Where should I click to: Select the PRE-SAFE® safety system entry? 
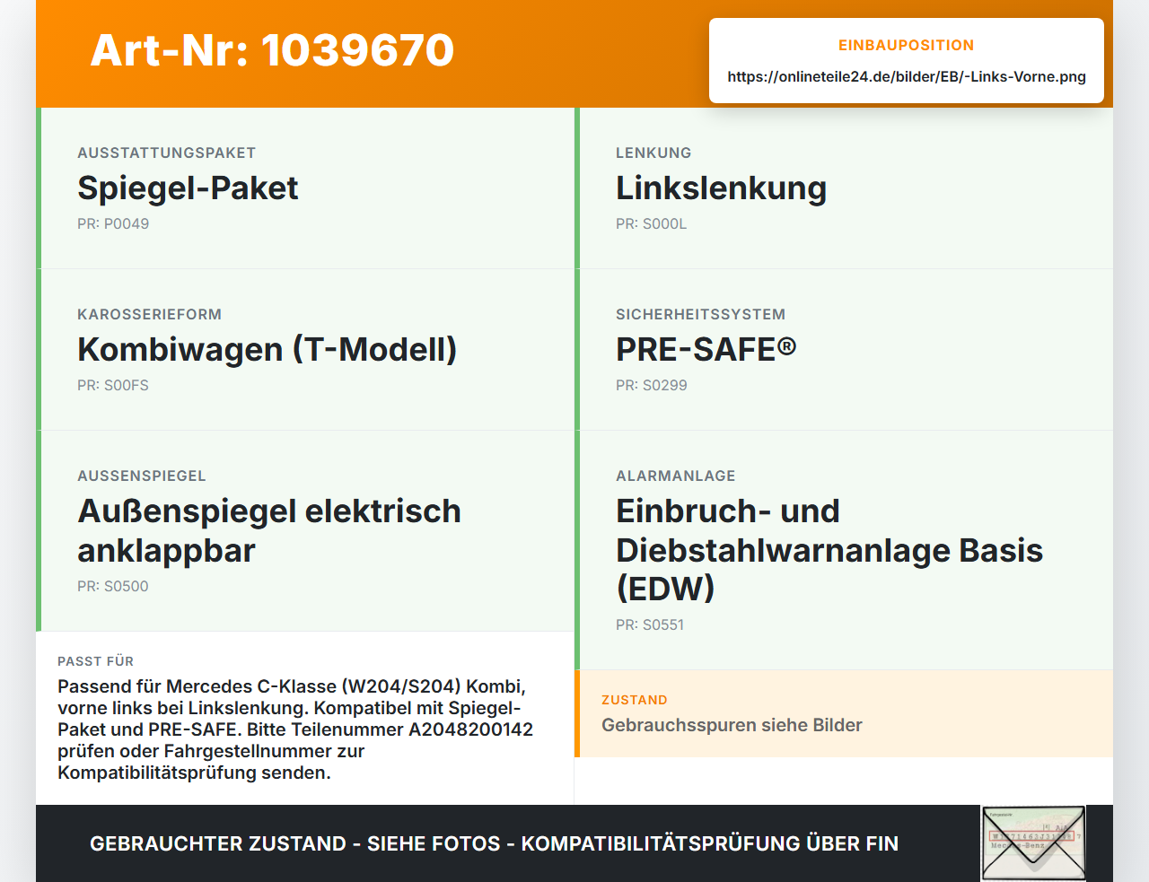coord(844,350)
